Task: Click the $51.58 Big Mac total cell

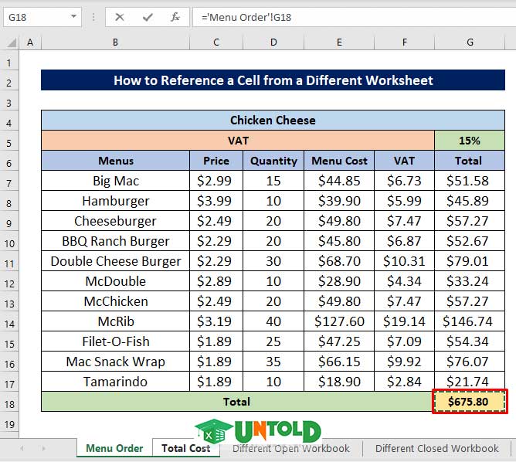Action: pyautogui.click(x=470, y=181)
